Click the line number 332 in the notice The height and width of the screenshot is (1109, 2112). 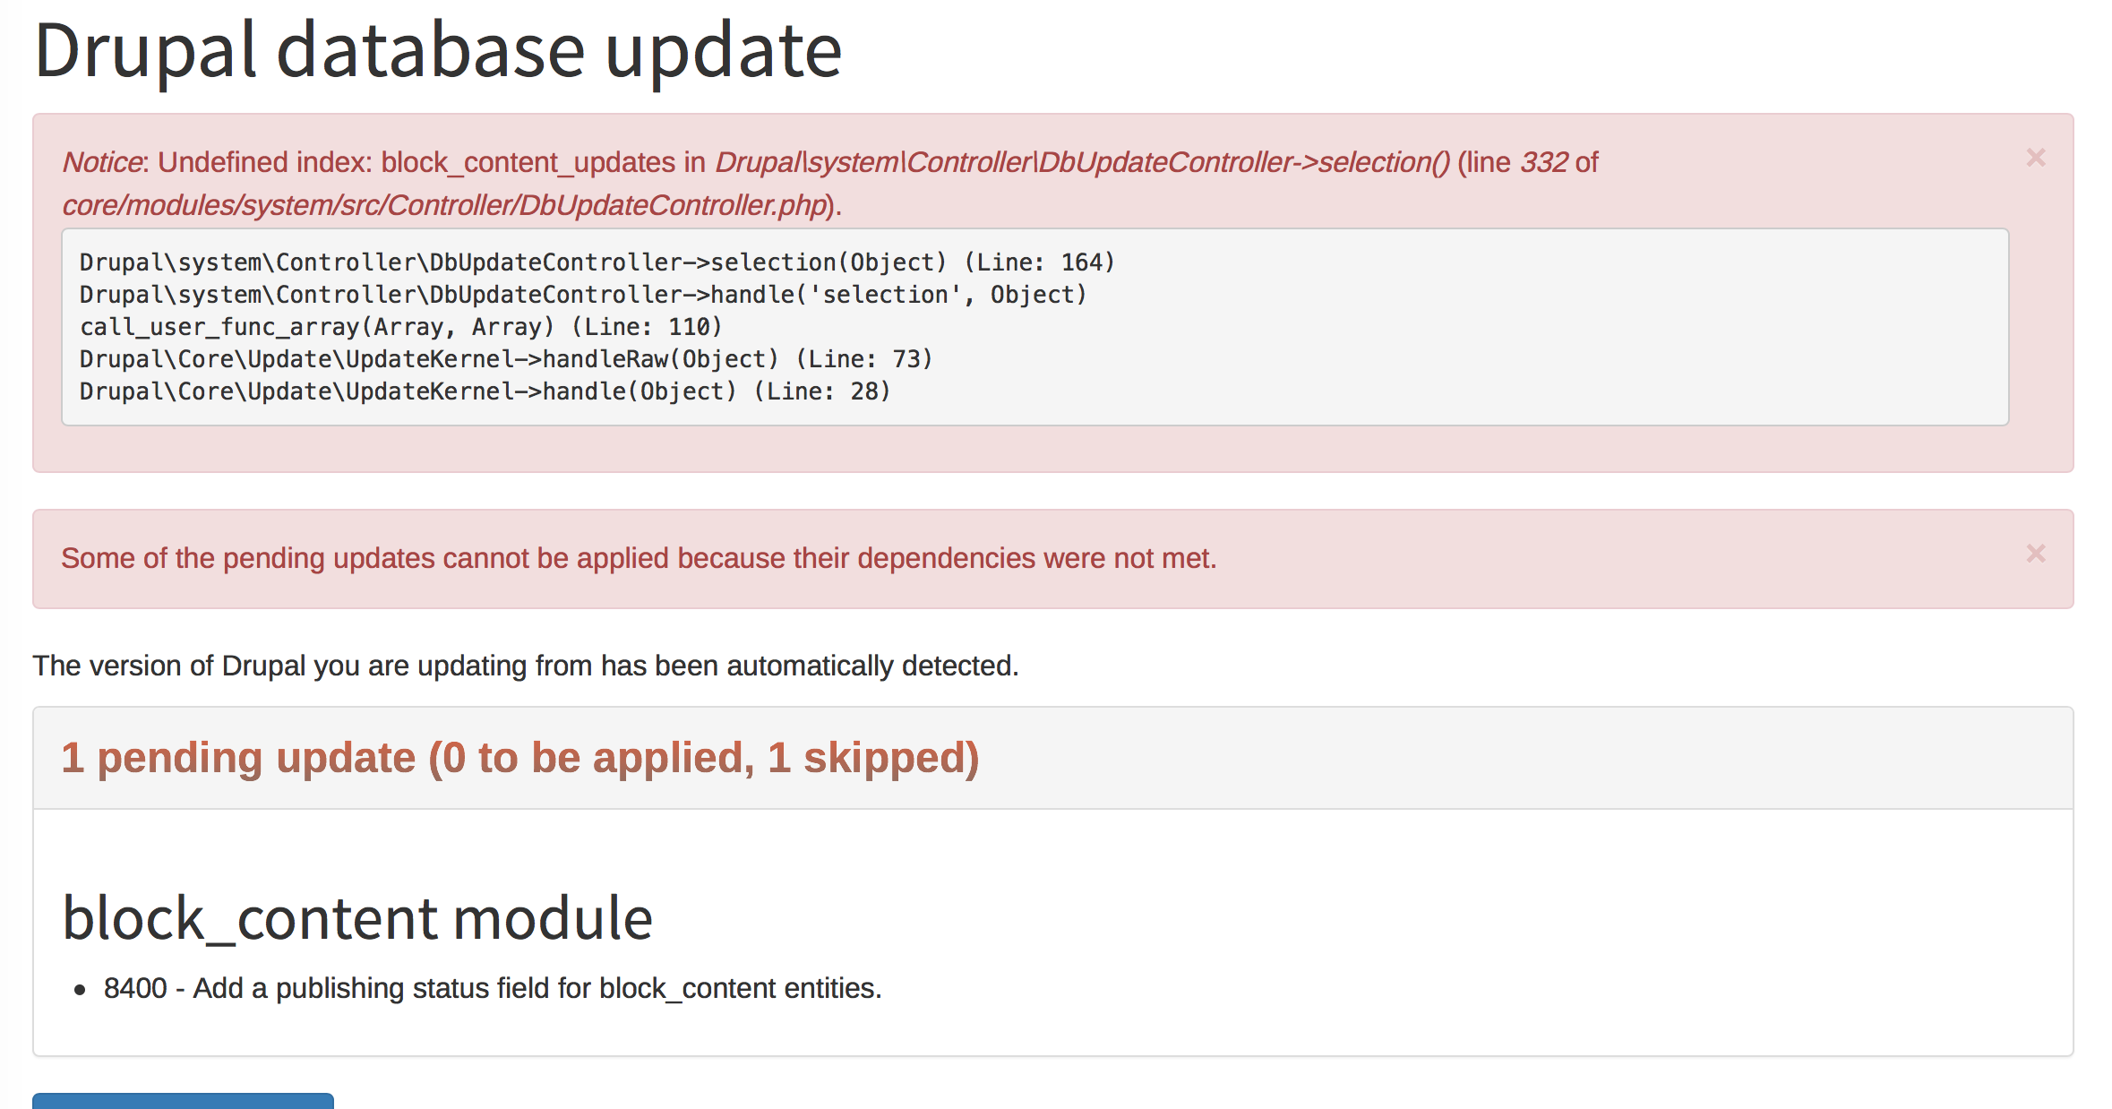(x=1544, y=162)
